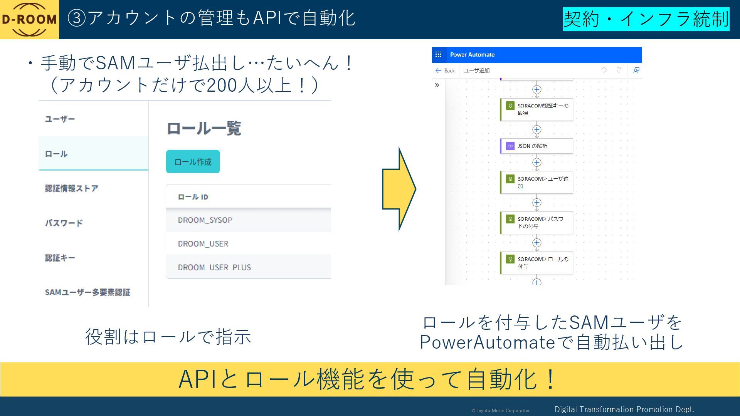The width and height of the screenshot is (740, 416).
Task: Click the Back arrow in Power Automate
Action: [x=438, y=70]
